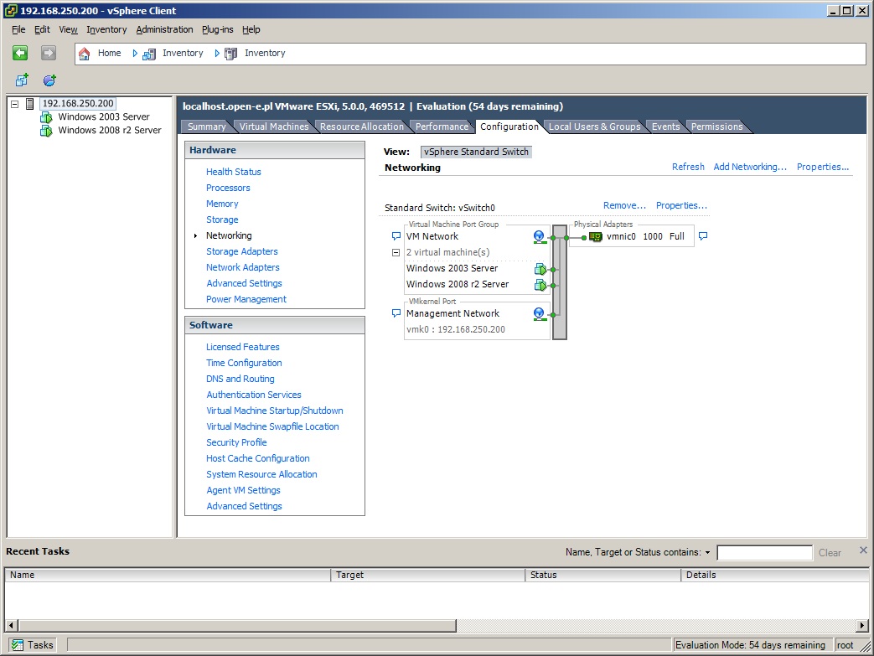874x656 pixels.
Task: Click the New Virtual Machine toolbar icon
Action: [22, 80]
